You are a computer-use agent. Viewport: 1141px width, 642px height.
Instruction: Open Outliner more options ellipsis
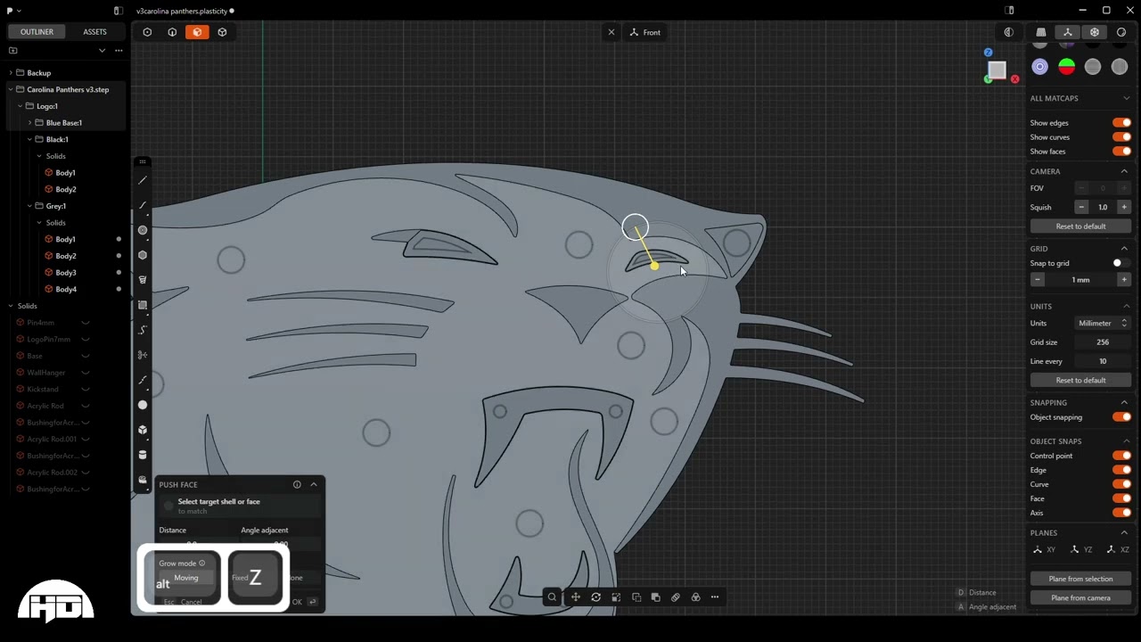click(x=119, y=51)
